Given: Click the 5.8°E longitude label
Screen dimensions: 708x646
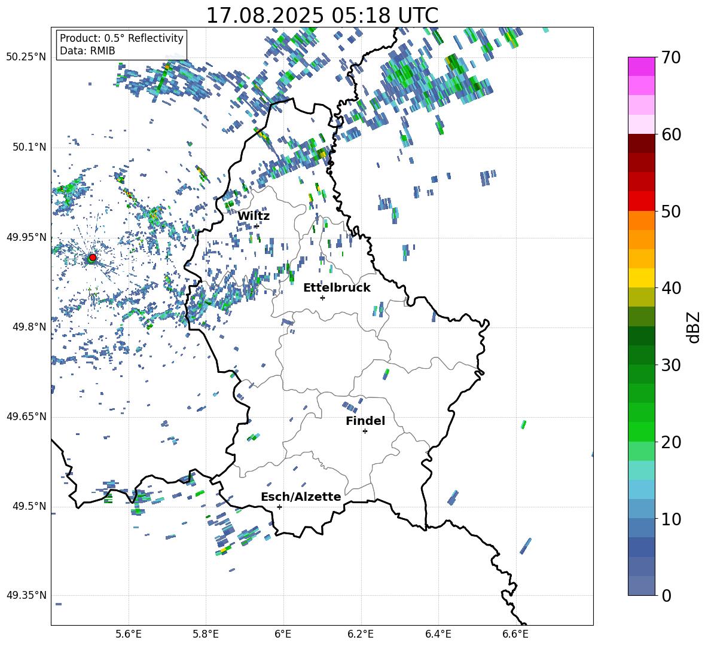Looking at the screenshot, I should click(206, 634).
